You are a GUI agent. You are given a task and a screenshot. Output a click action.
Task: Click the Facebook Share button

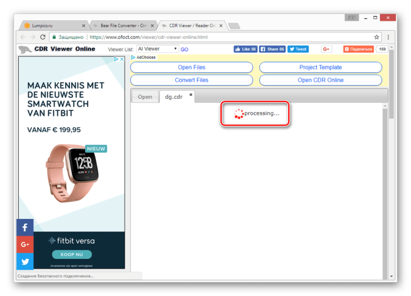pos(272,49)
